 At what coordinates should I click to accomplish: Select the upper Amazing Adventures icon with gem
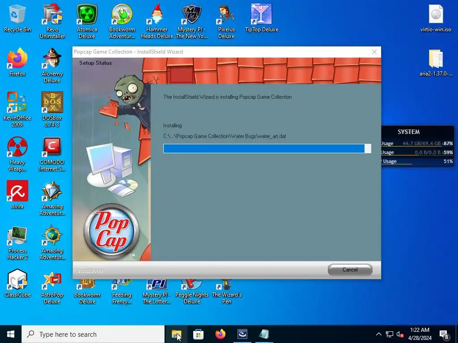click(52, 198)
